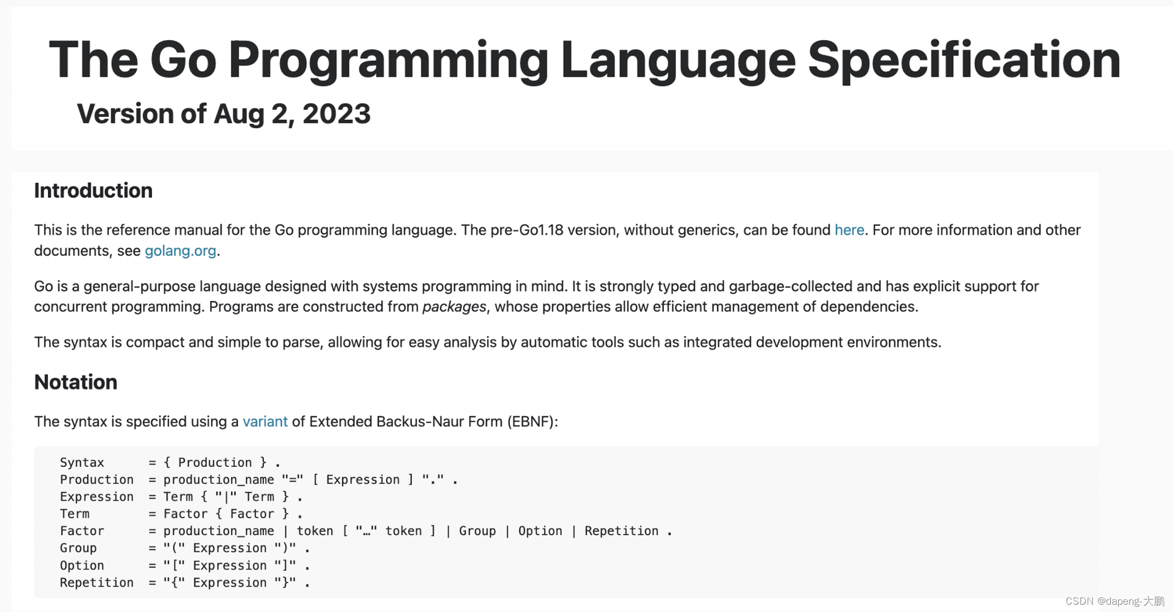Click the 'Expression' grammar rule line
1173x612 pixels.
pyautogui.click(x=181, y=497)
